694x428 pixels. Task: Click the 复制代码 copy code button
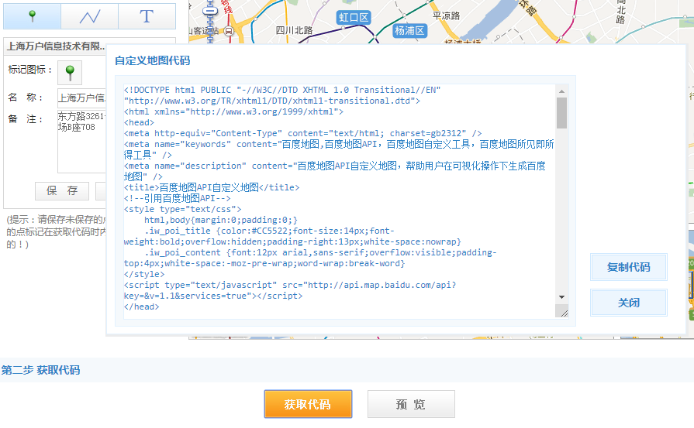click(628, 268)
